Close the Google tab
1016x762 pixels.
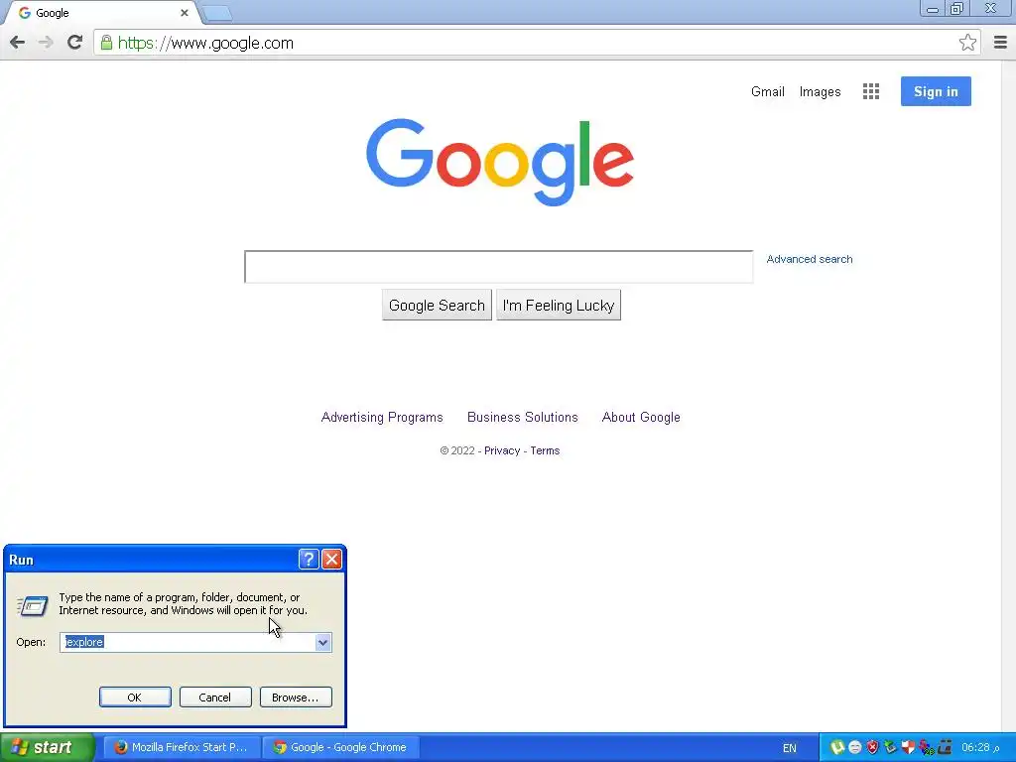click(184, 12)
